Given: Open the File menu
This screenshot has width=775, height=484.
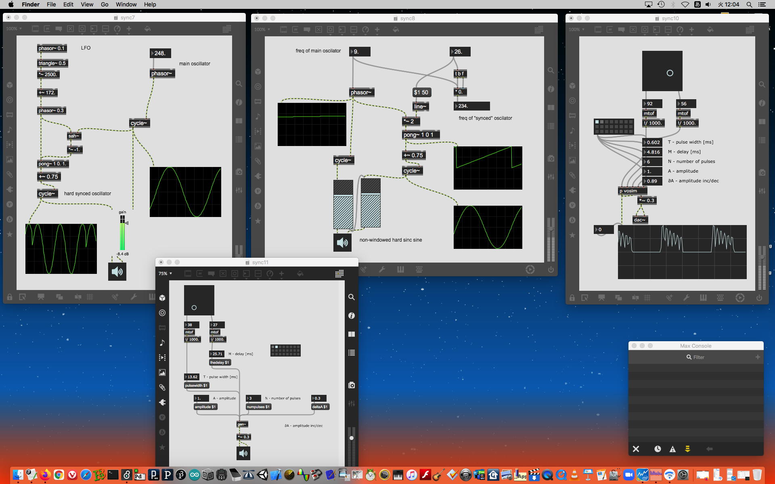Looking at the screenshot, I should click(51, 4).
